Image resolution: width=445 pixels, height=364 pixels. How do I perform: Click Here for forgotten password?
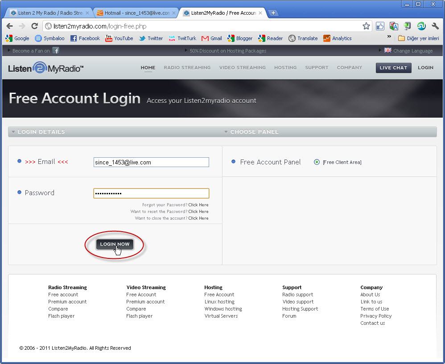(198, 204)
